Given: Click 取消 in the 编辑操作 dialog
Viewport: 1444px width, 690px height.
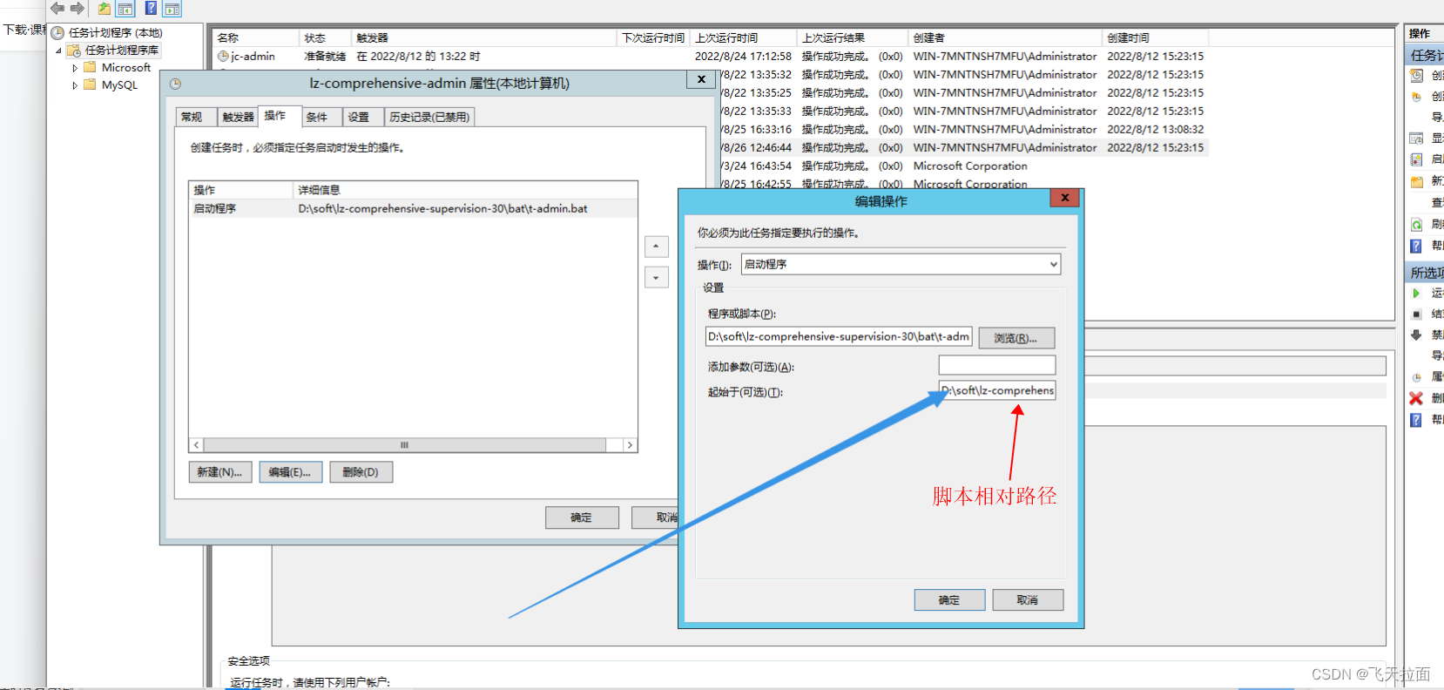Looking at the screenshot, I should [1028, 600].
